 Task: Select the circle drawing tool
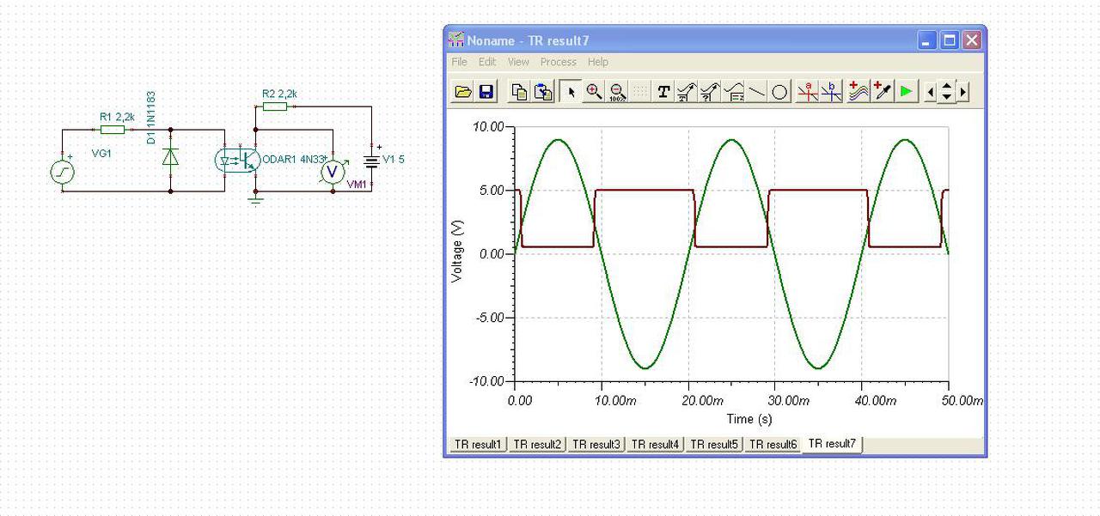tap(779, 92)
